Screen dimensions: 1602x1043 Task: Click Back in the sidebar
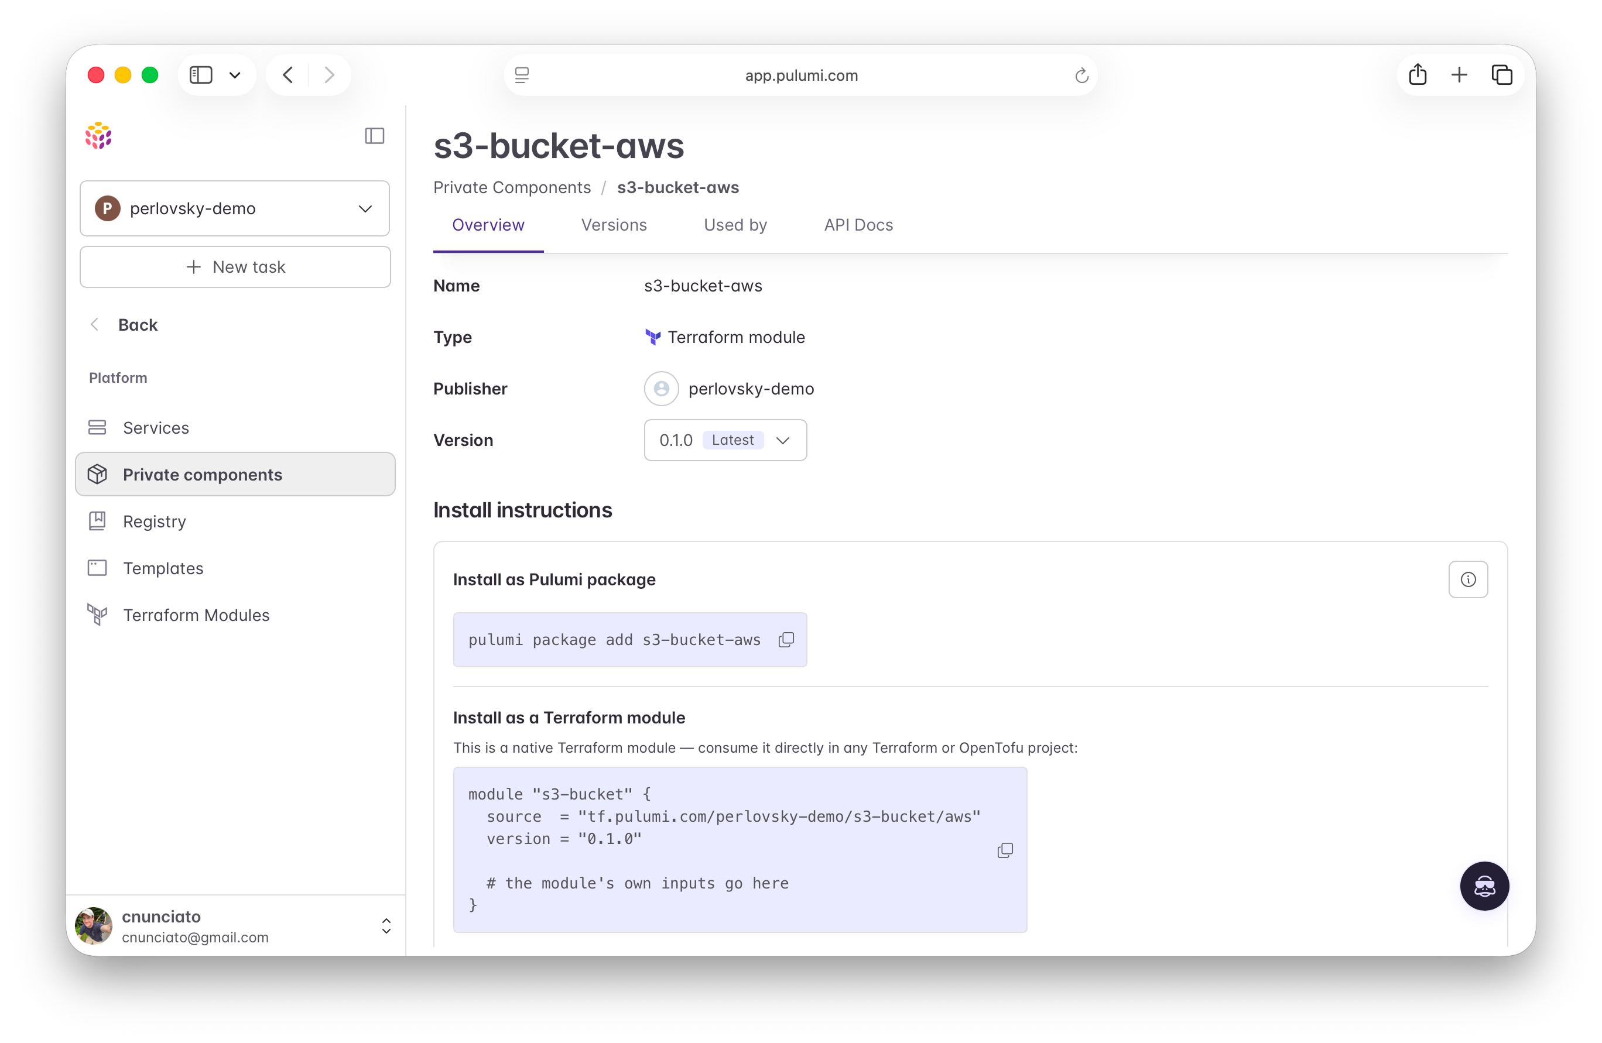pos(138,324)
